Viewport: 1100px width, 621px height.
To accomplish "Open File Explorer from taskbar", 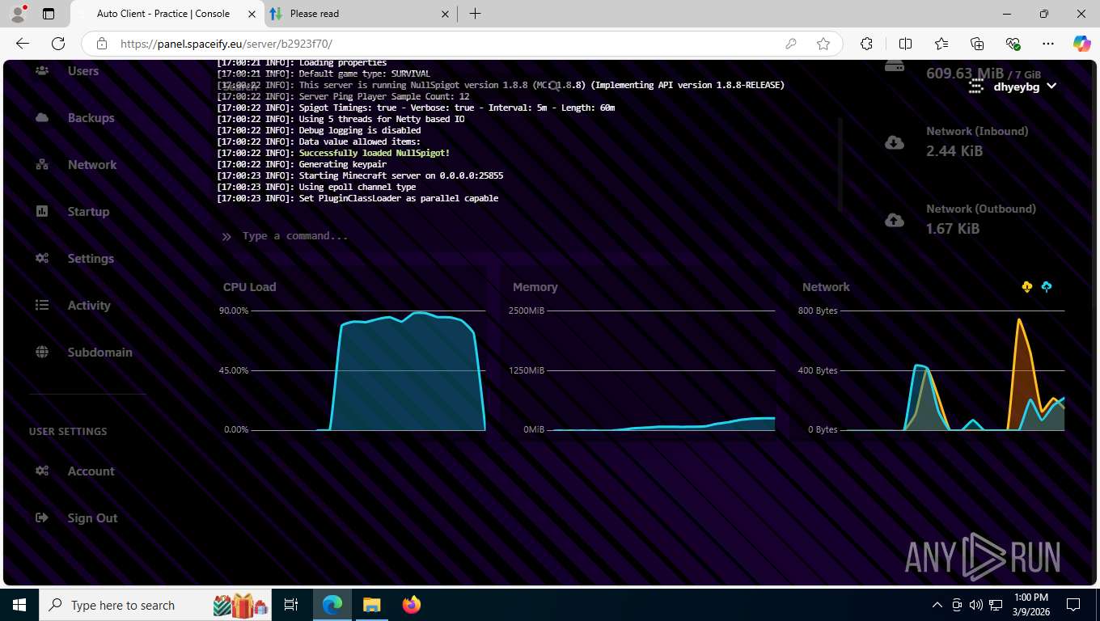I will pyautogui.click(x=371, y=605).
